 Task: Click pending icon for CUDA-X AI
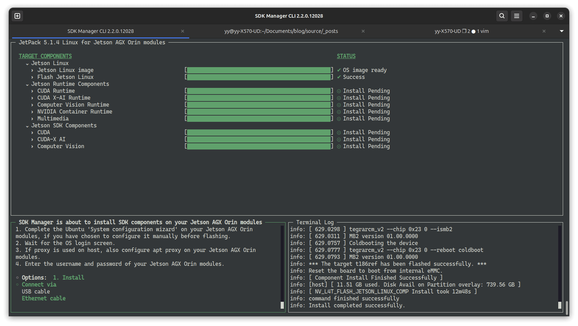[339, 139]
